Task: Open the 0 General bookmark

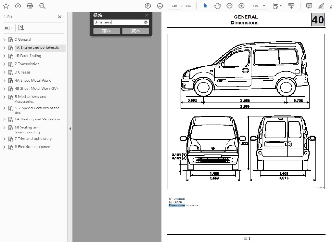Action: pos(23,39)
